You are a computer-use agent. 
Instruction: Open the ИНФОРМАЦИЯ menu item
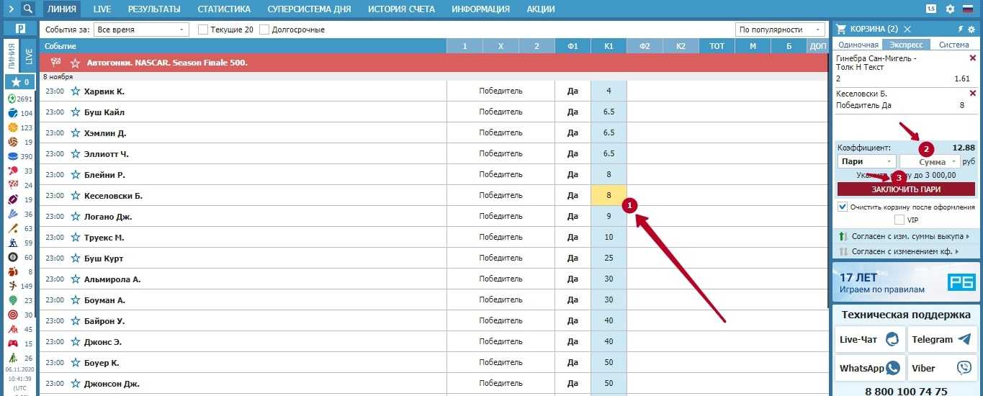pos(480,9)
